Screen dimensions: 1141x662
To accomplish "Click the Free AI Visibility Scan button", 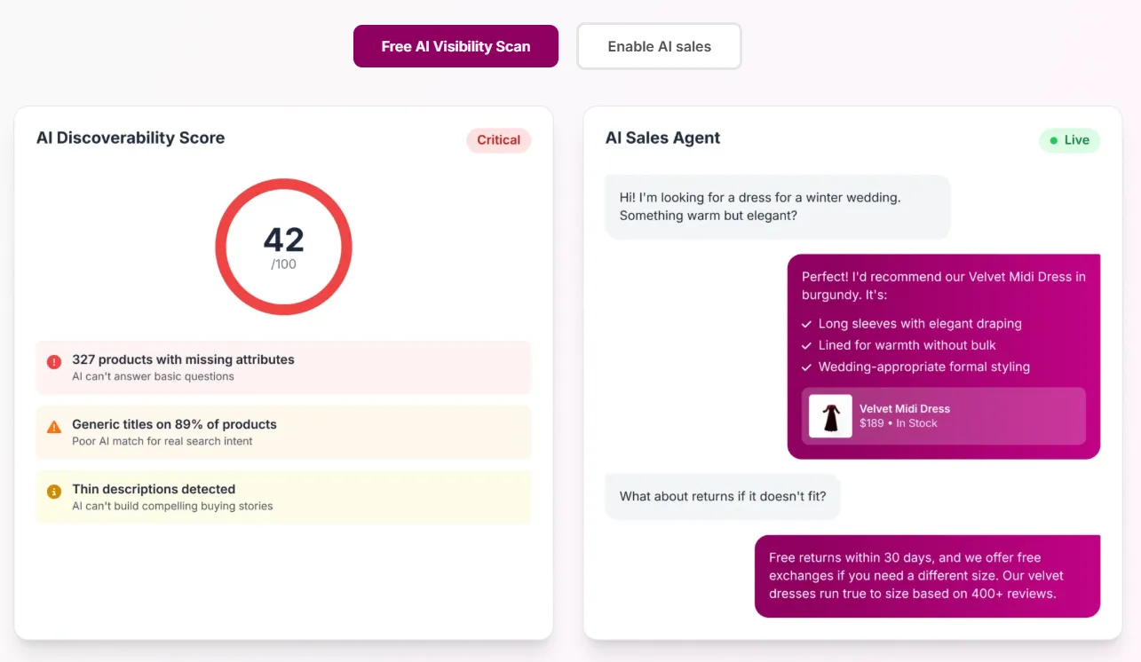I will [456, 46].
